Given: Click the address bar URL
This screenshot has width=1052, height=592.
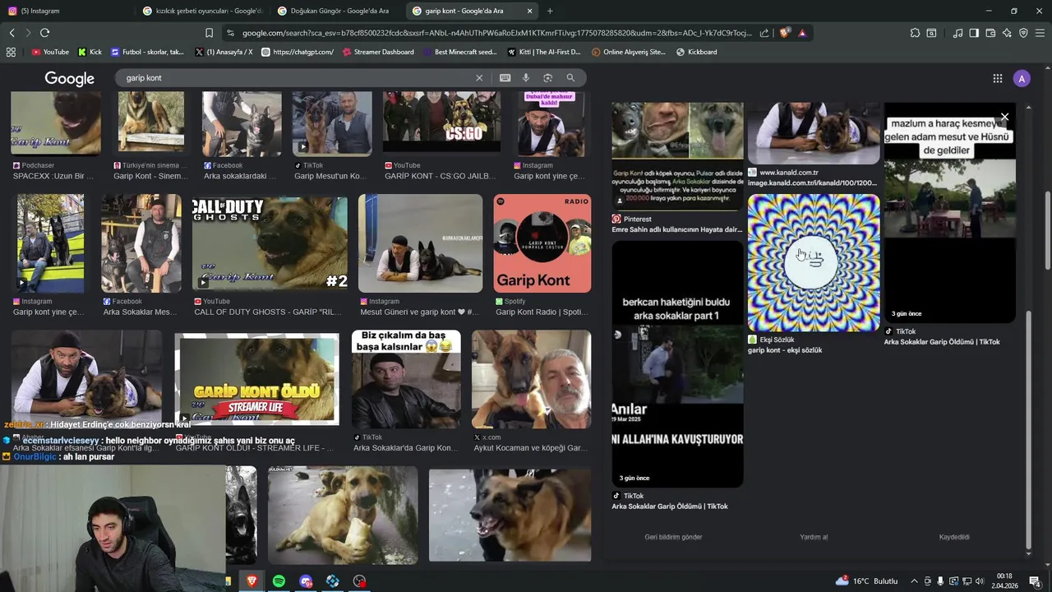Looking at the screenshot, I should point(496,33).
